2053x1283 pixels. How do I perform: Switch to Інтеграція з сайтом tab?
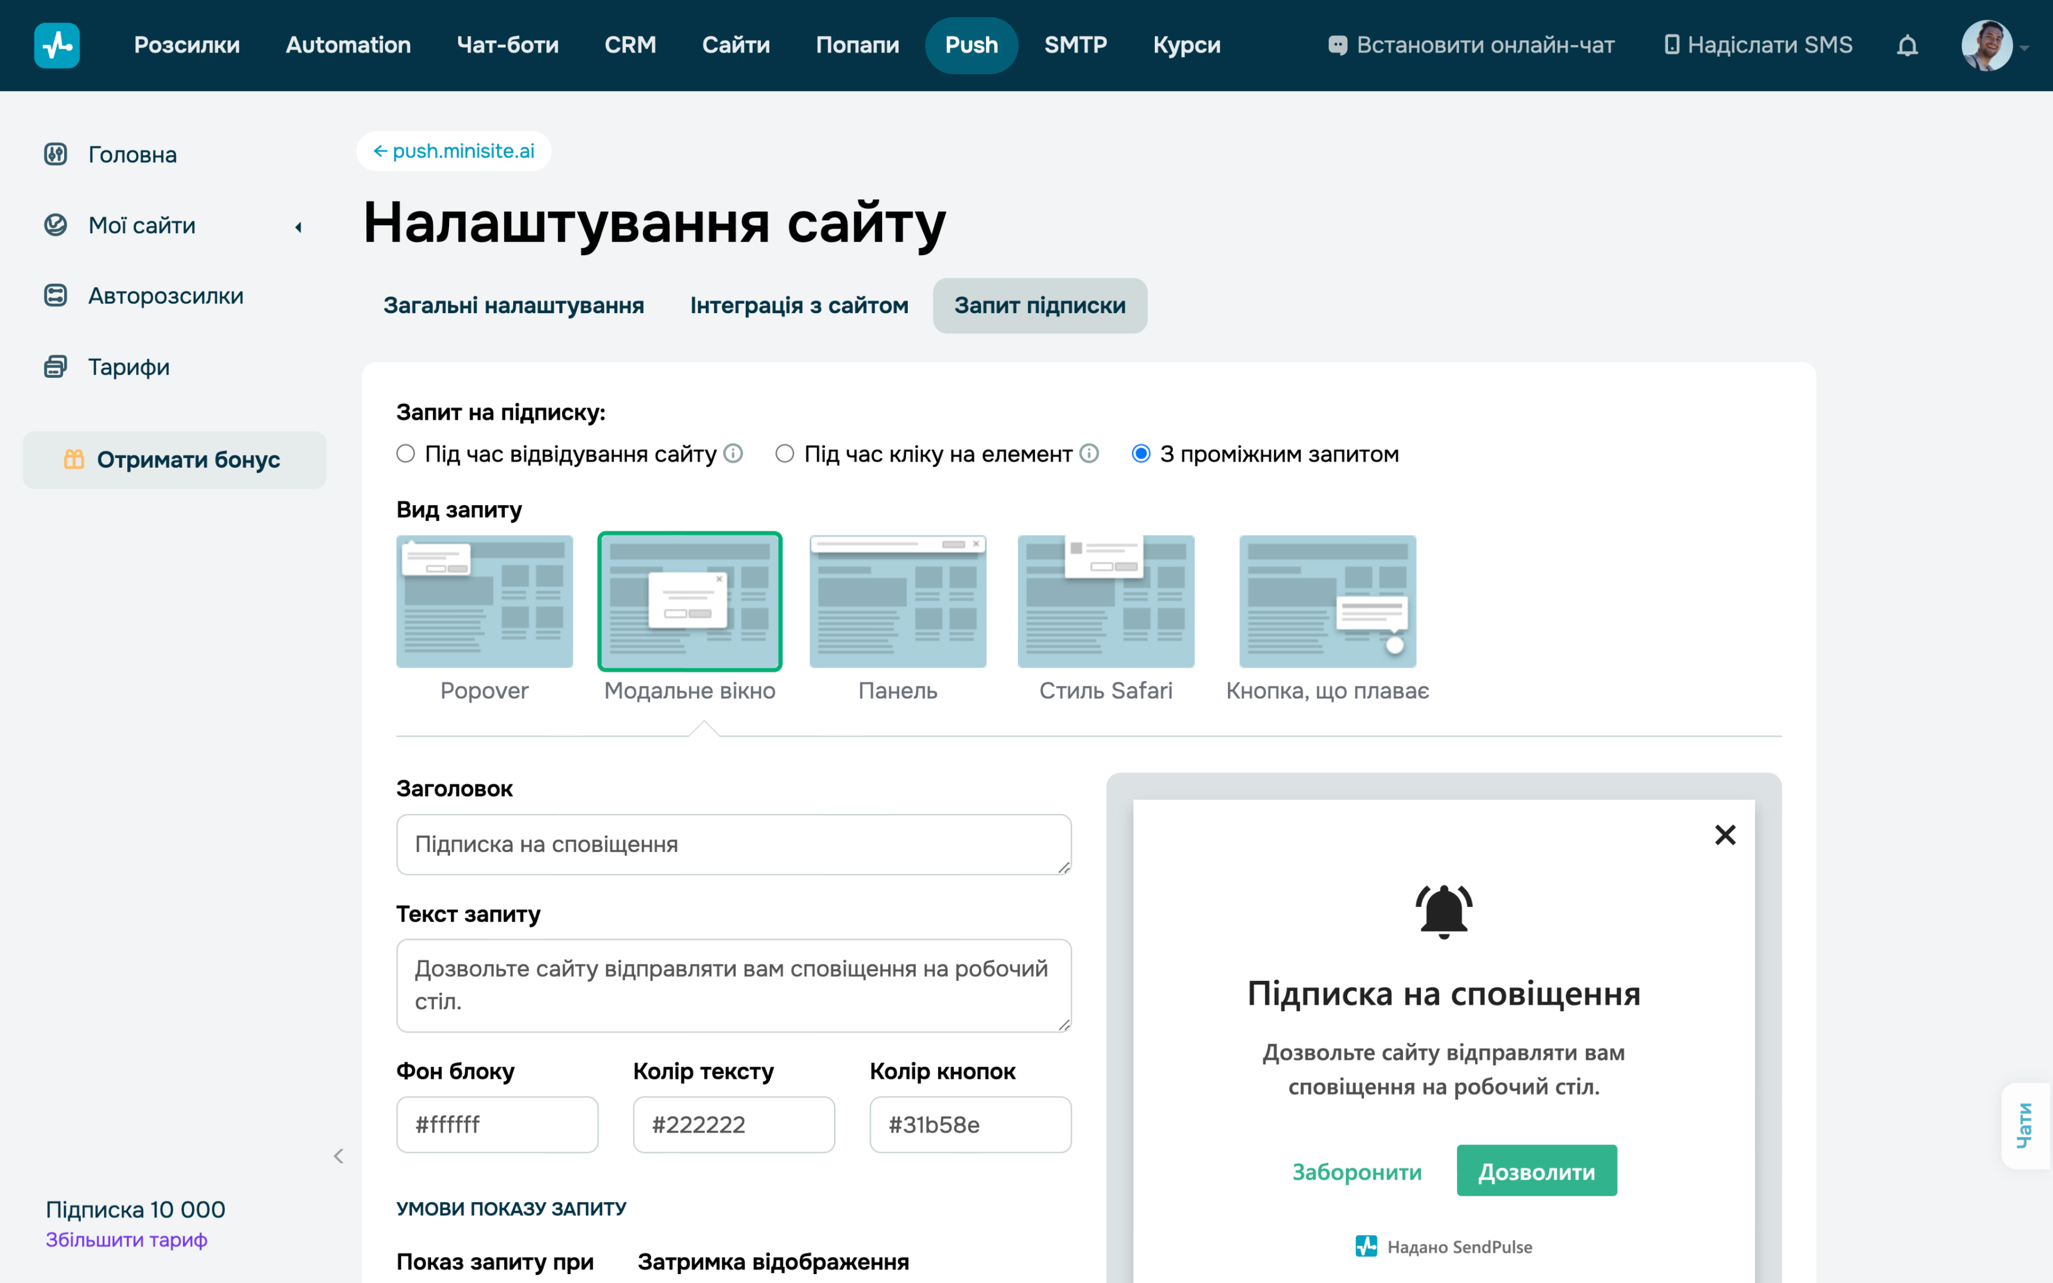pos(799,305)
